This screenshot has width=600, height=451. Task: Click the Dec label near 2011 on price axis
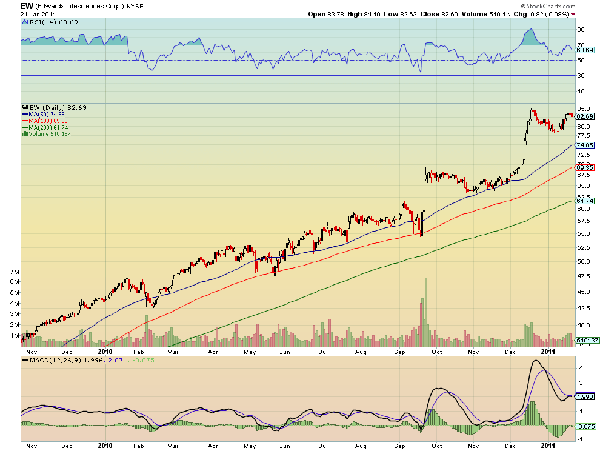pos(510,352)
